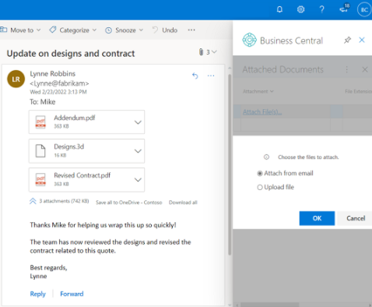372x307 pixels.
Task: Expand Designs.3d attachment options
Action: 138,151
